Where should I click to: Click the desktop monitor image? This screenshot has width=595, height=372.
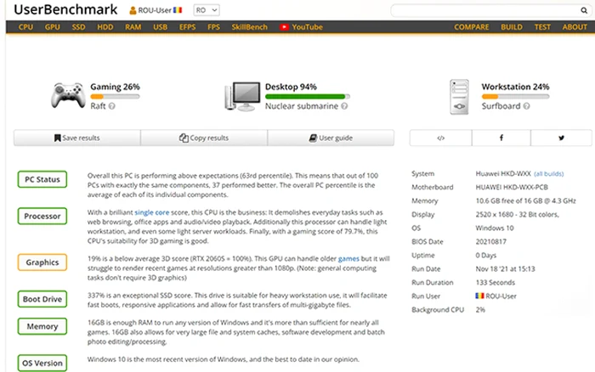click(x=243, y=96)
